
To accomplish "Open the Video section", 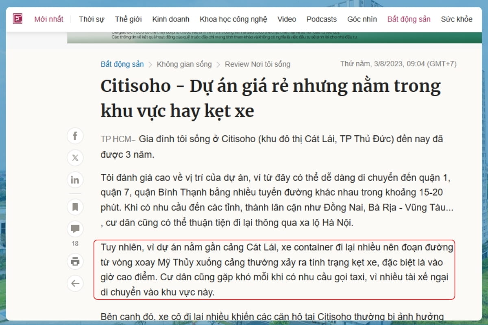I will pos(287,19).
